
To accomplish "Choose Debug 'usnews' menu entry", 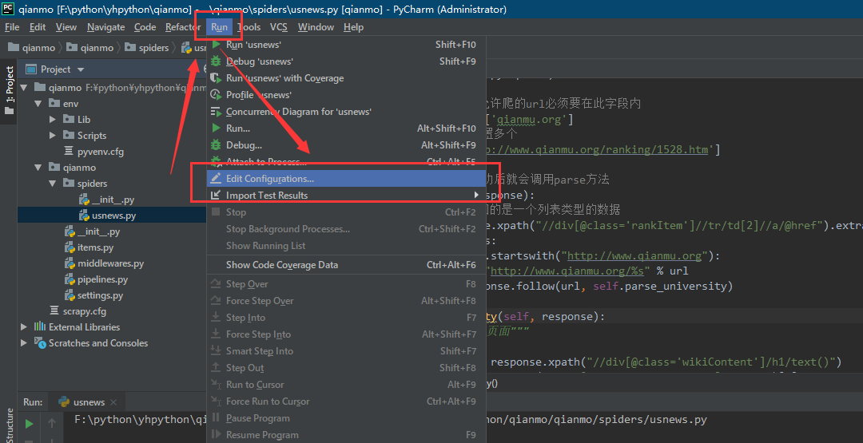I will (x=346, y=61).
